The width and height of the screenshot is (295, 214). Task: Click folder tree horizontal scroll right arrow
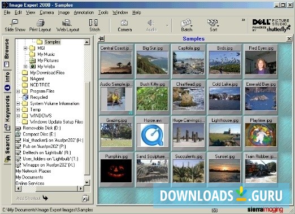[x=81, y=188]
